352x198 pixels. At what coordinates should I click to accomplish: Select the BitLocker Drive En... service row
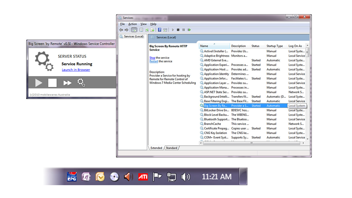[252, 110]
